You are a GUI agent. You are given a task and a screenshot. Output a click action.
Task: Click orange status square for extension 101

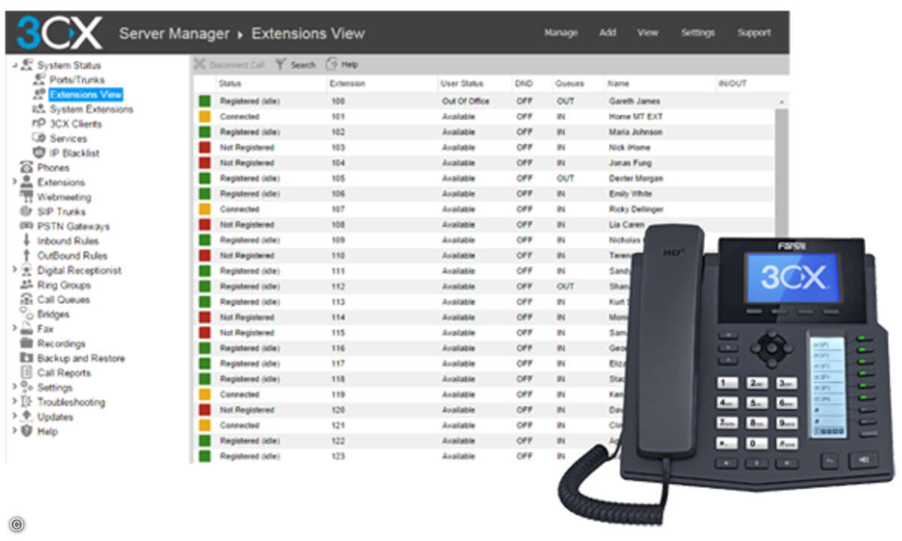pos(204,116)
